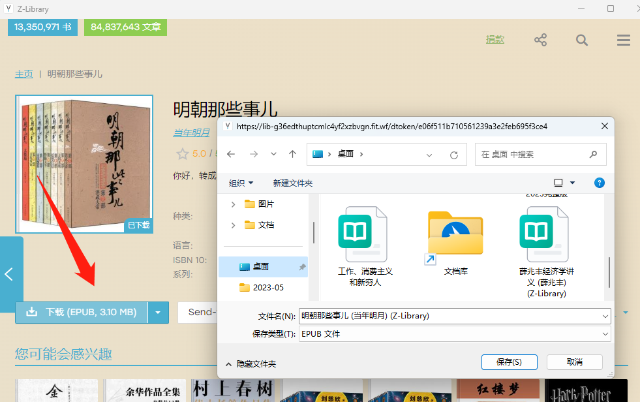Open the 保存类型 EPUB 文件 combo box
Screen dimensions: 640x402
pyautogui.click(x=455, y=334)
